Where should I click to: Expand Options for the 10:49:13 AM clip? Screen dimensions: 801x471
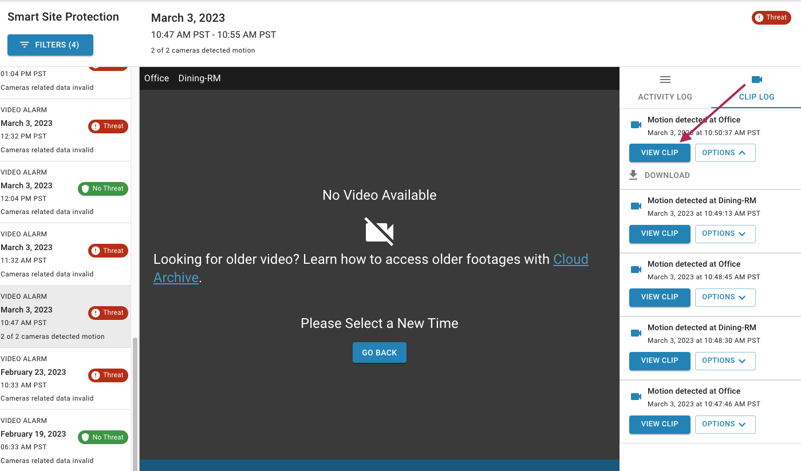coord(725,233)
